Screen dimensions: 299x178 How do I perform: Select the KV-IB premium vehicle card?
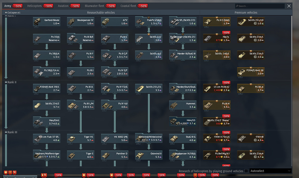point(251,138)
